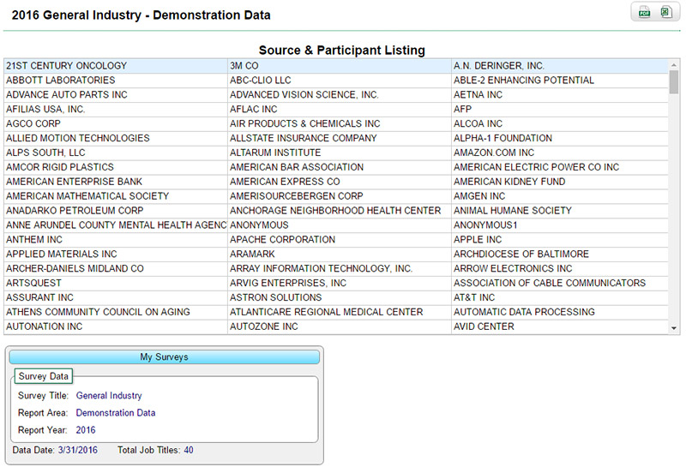Select ARAMARK entry

point(340,254)
